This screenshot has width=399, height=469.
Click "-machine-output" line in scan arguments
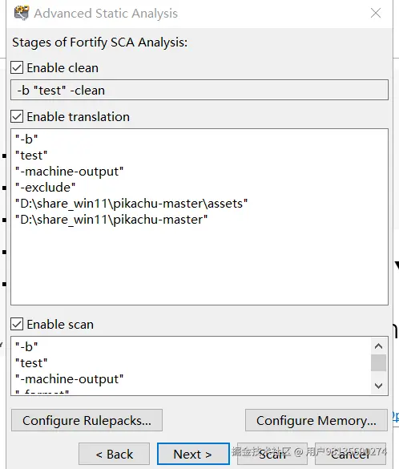coord(70,379)
